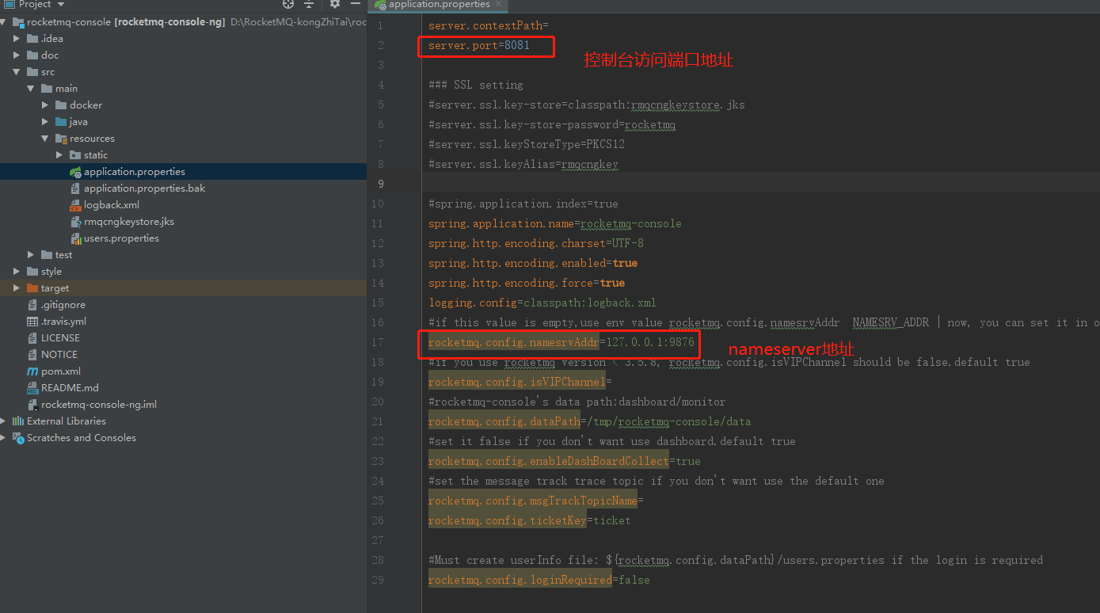Open the Project view dropdown selector

click(61, 5)
